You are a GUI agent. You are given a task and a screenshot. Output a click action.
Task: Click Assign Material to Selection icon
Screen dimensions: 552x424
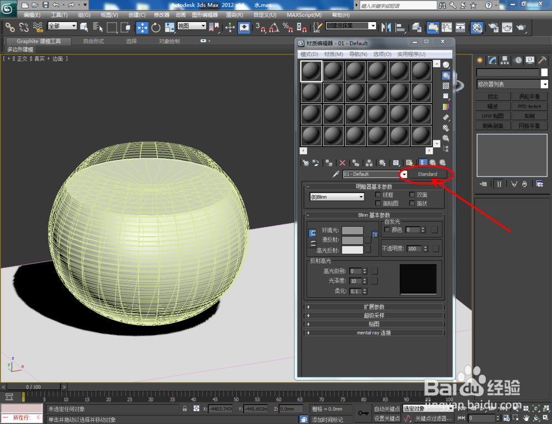coord(329,163)
